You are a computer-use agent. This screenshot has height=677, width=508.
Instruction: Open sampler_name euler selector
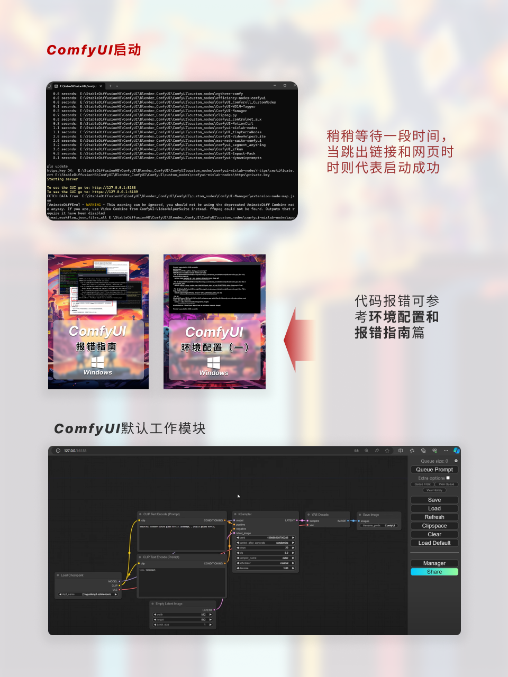coord(266,558)
